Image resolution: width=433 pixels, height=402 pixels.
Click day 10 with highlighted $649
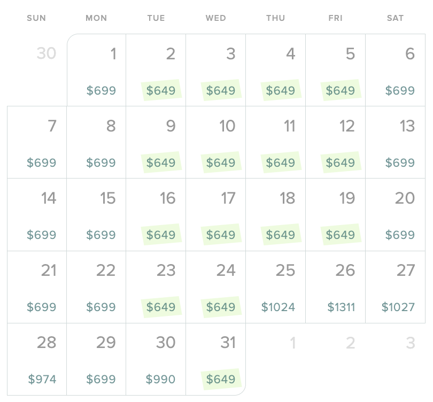pyautogui.click(x=216, y=143)
